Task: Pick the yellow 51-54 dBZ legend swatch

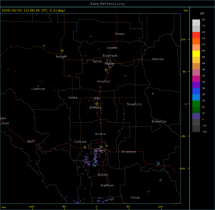Action: coord(196,54)
